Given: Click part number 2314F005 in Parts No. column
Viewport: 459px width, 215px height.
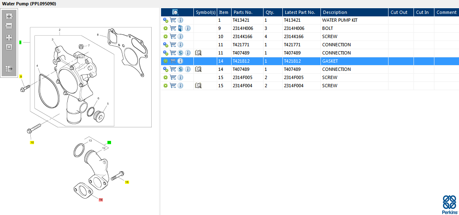Looking at the screenshot, I should tap(242, 77).
